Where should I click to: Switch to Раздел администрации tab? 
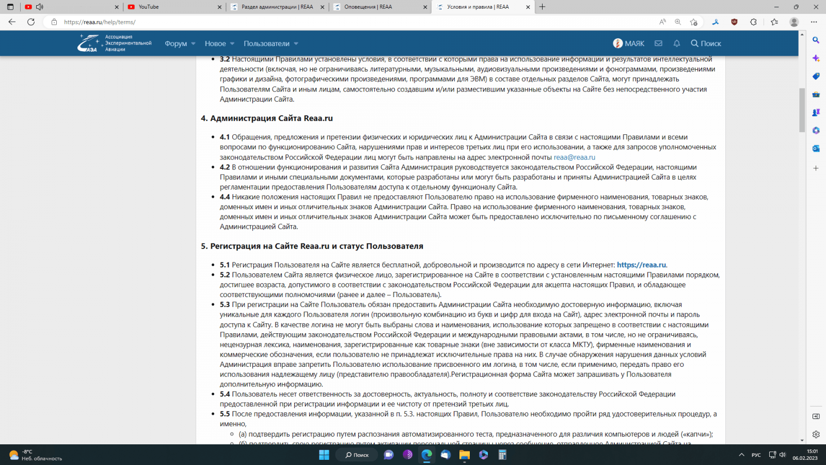277,7
